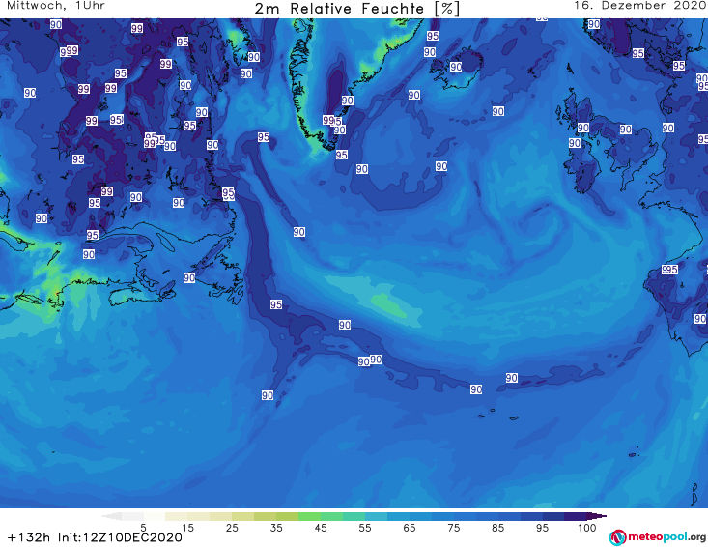This screenshot has height=547, width=708.
Task: Click the '95' value on the color scale
Action: click(x=542, y=528)
